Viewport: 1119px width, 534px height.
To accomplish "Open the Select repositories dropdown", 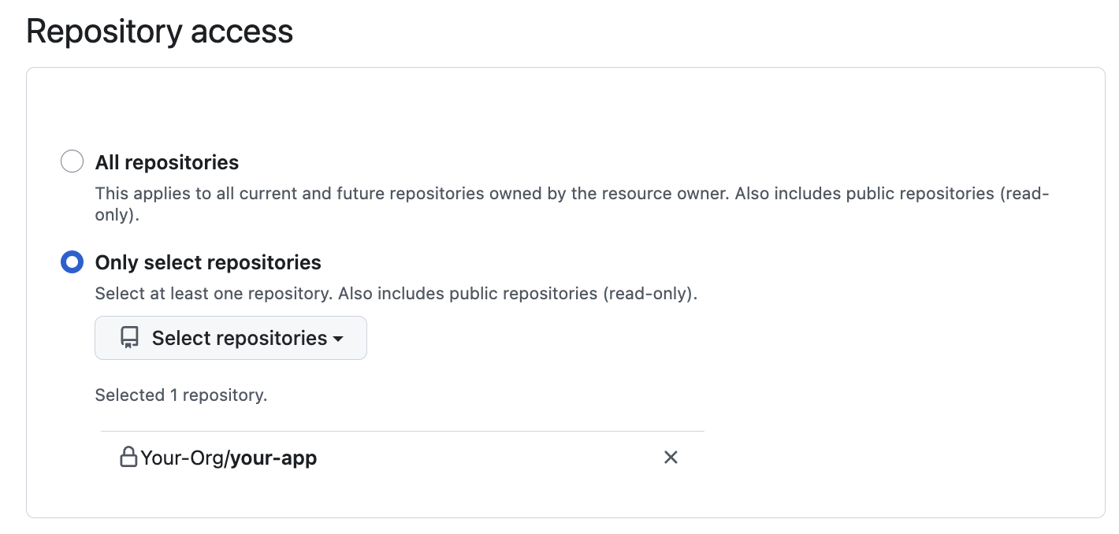I will tap(230, 337).
